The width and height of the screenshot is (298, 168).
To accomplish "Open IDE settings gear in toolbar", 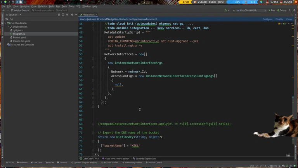I will tap(295, 10).
